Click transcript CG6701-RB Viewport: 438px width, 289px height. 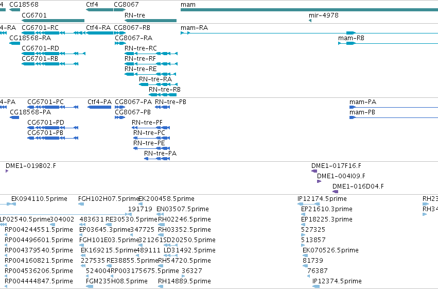pyautogui.click(x=50, y=64)
